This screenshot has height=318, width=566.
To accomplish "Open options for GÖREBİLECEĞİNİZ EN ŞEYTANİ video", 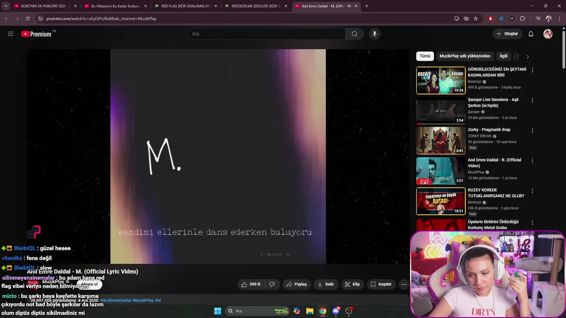I will click(532, 70).
